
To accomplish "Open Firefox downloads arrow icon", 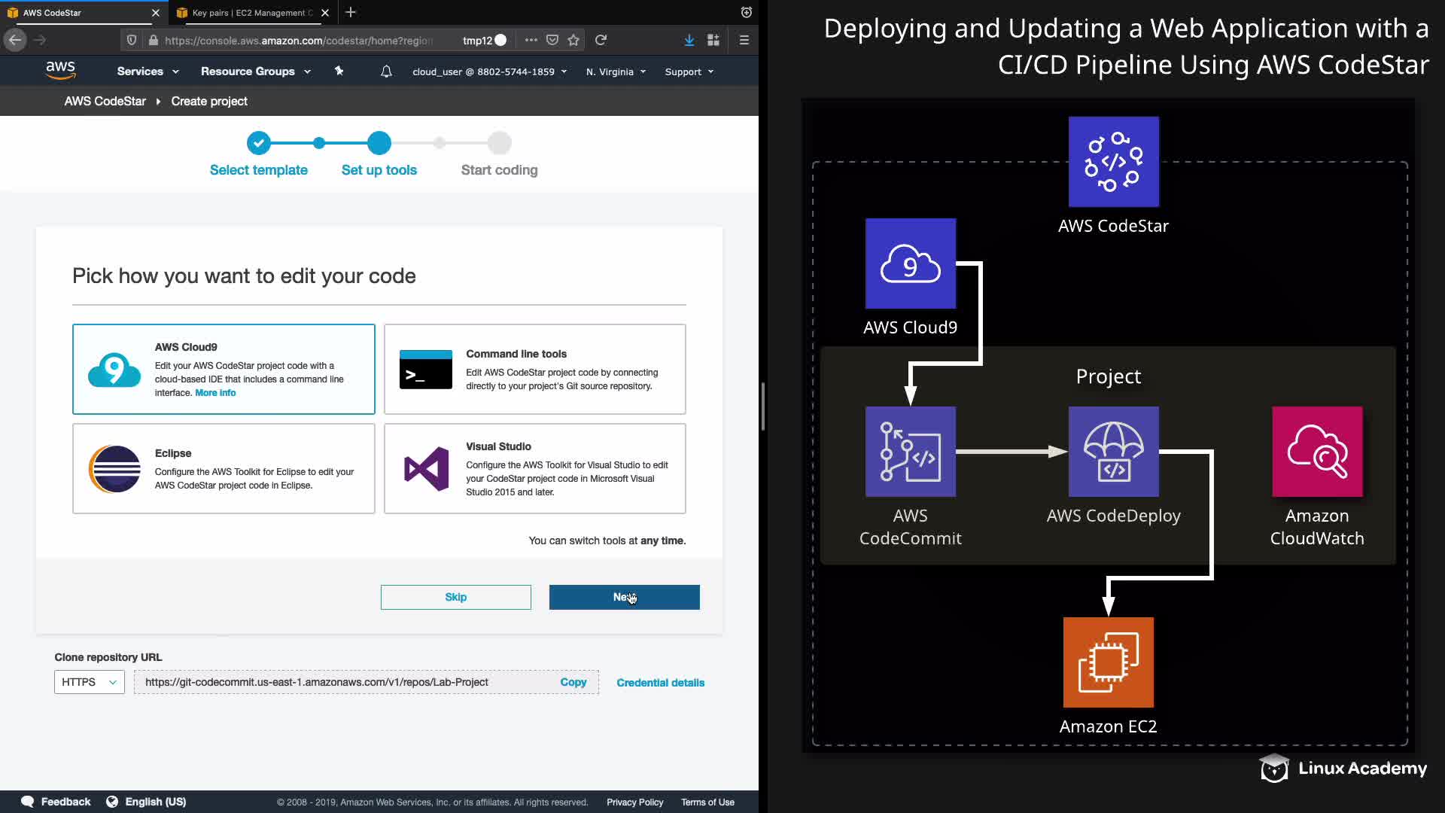I will tap(689, 40).
